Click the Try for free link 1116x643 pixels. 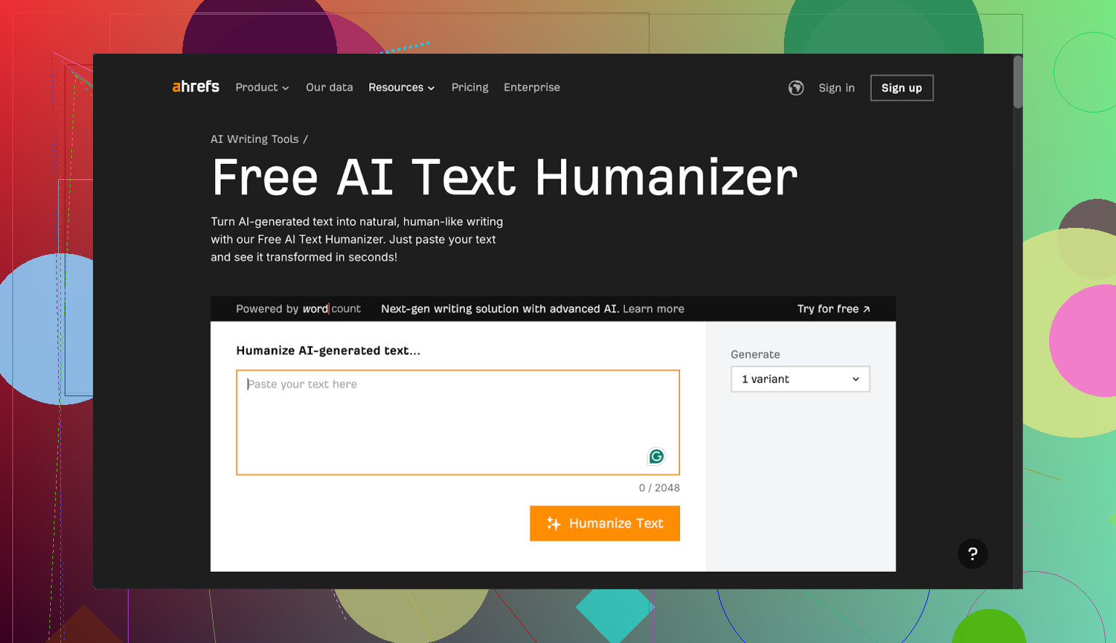pyautogui.click(x=833, y=309)
